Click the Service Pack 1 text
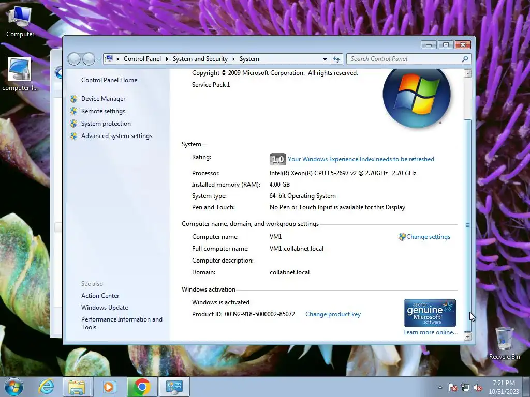 [x=211, y=85]
